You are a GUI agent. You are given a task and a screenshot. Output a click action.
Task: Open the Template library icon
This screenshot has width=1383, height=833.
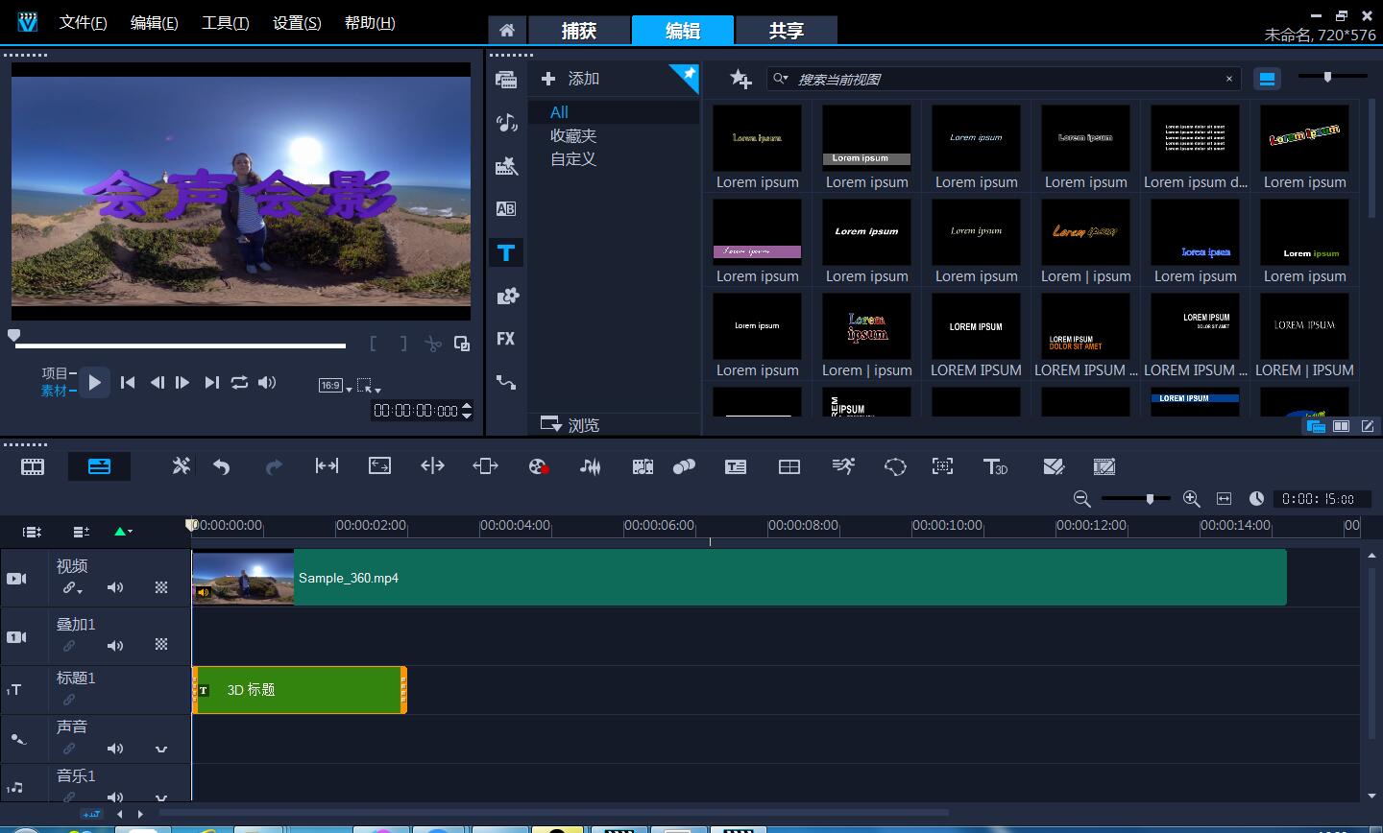(506, 166)
